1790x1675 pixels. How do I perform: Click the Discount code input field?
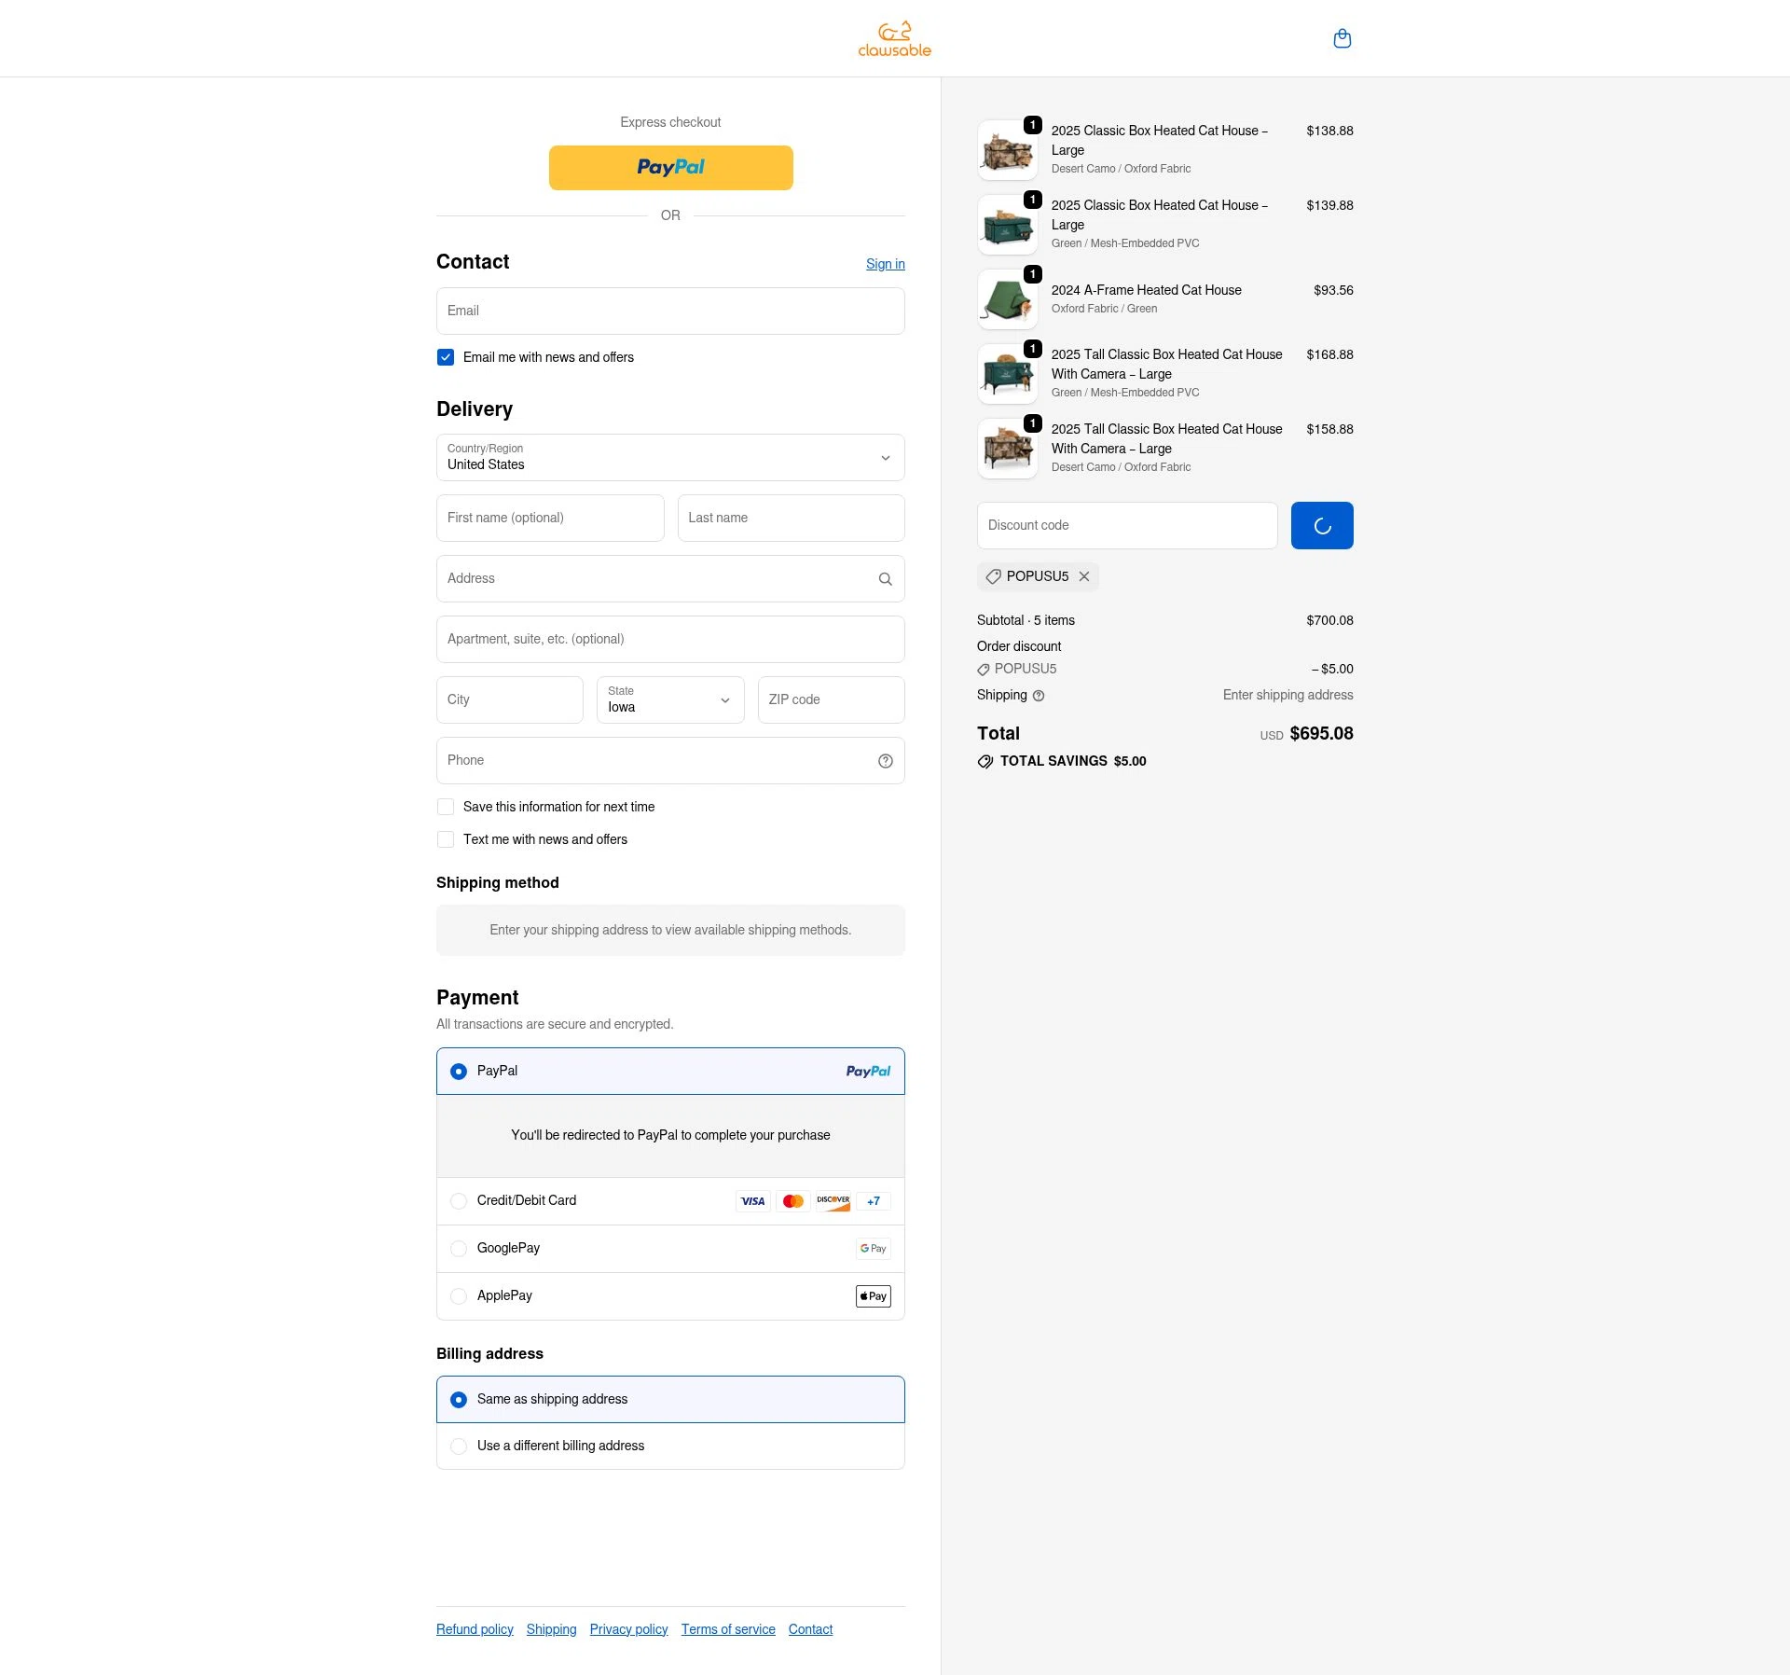tap(1127, 525)
